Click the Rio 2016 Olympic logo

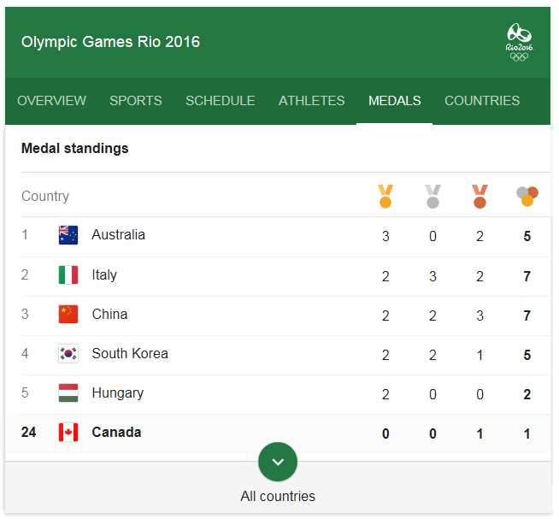(519, 42)
